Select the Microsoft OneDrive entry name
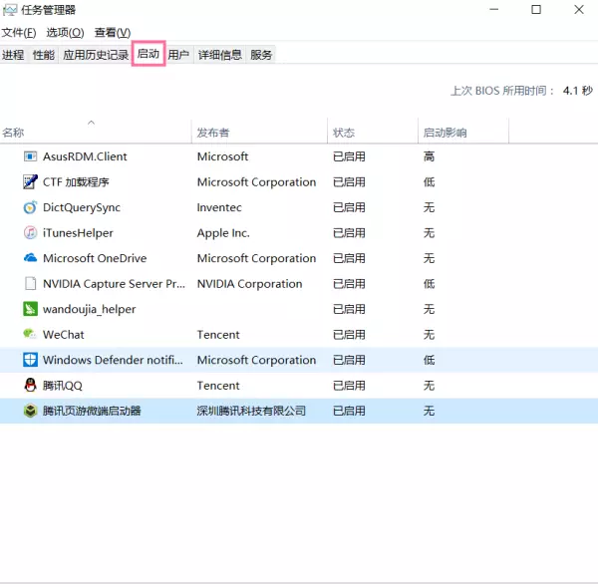 tap(95, 258)
